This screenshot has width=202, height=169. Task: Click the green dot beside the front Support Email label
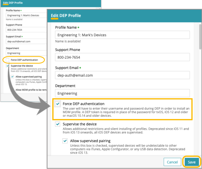point(80,68)
